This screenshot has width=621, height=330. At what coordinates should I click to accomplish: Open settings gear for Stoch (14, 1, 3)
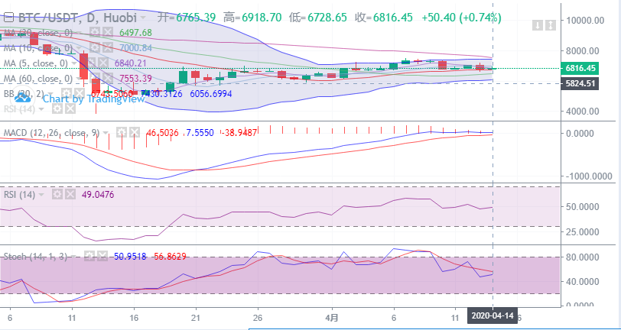click(x=89, y=257)
